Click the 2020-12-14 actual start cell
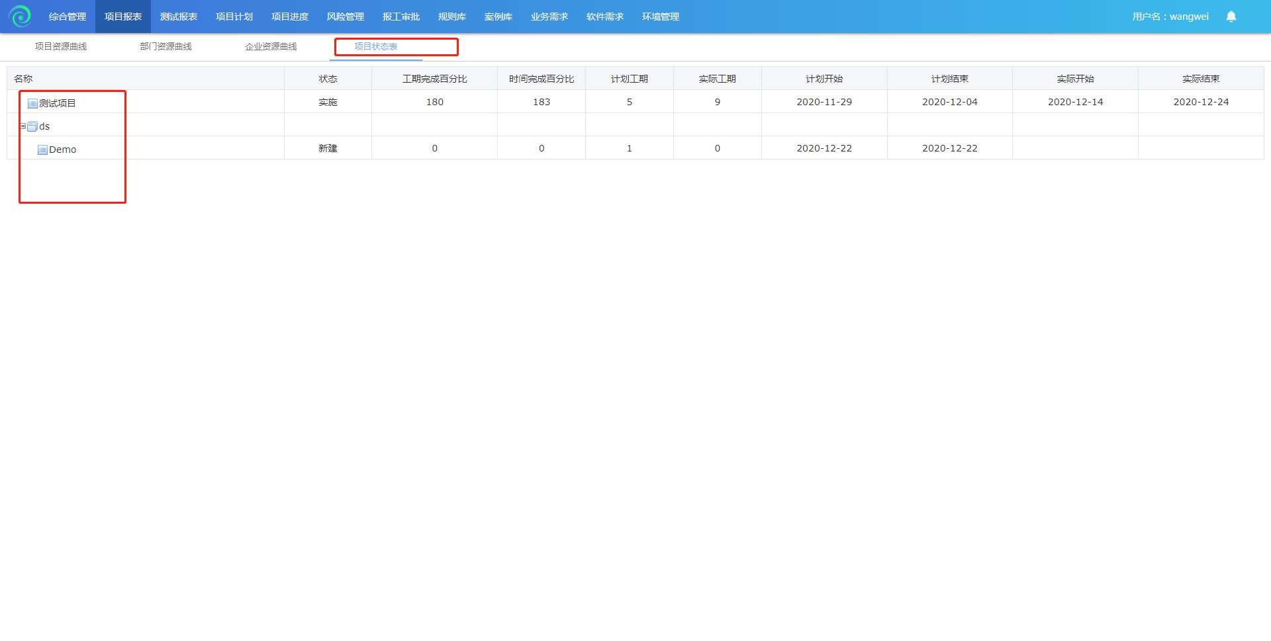The width and height of the screenshot is (1271, 641). click(x=1076, y=102)
